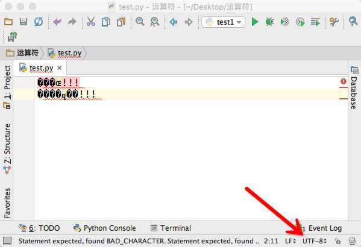
Task: Open settings with wrench icon
Action: point(334,22)
